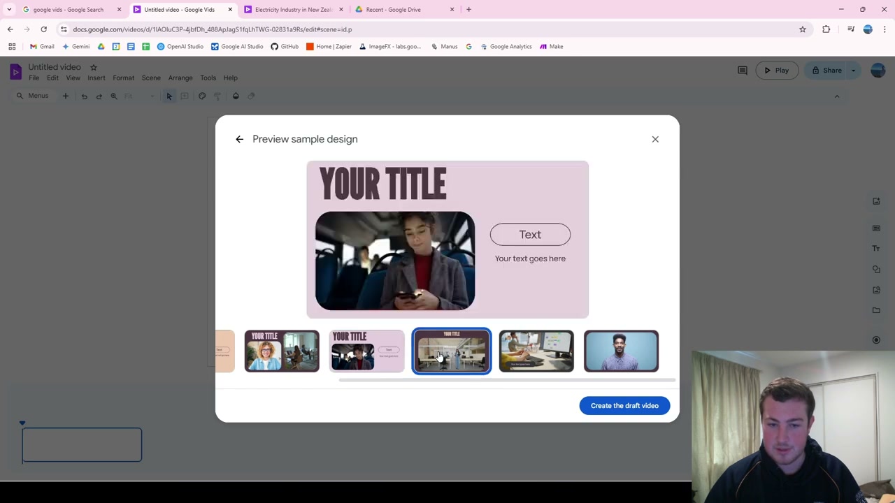Reload the page

pyautogui.click(x=43, y=29)
